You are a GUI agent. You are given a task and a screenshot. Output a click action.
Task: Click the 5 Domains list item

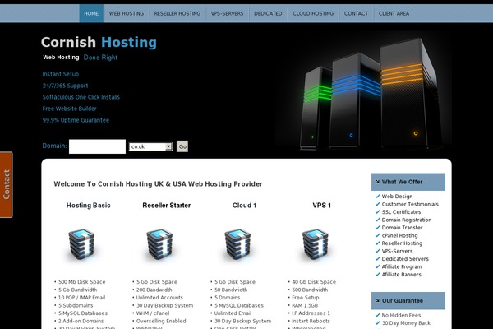(227, 298)
